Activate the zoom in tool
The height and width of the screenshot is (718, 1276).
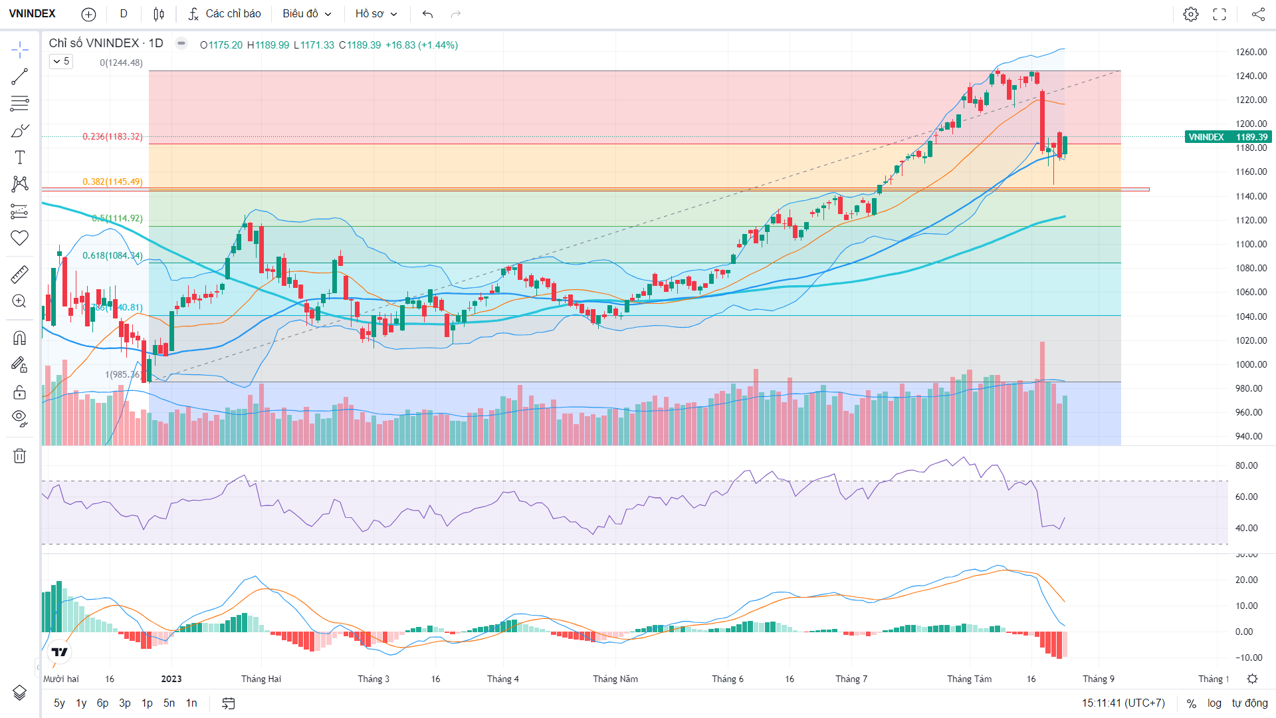pyautogui.click(x=19, y=301)
